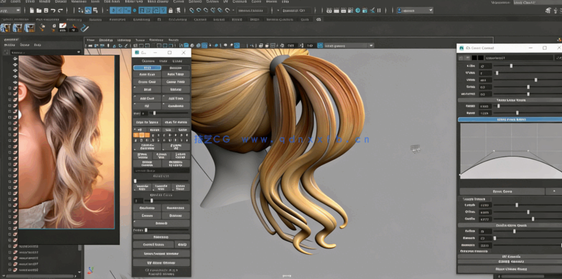Click the wide button below curve graph

pyautogui.click(x=502, y=191)
